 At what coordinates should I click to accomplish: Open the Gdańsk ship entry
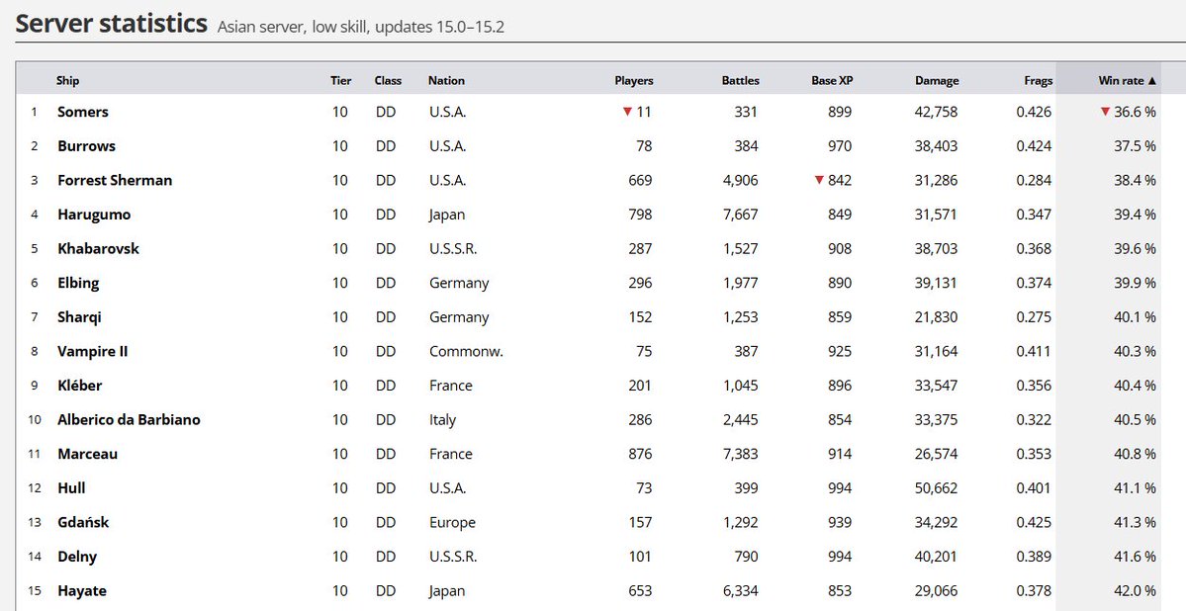[x=83, y=522]
